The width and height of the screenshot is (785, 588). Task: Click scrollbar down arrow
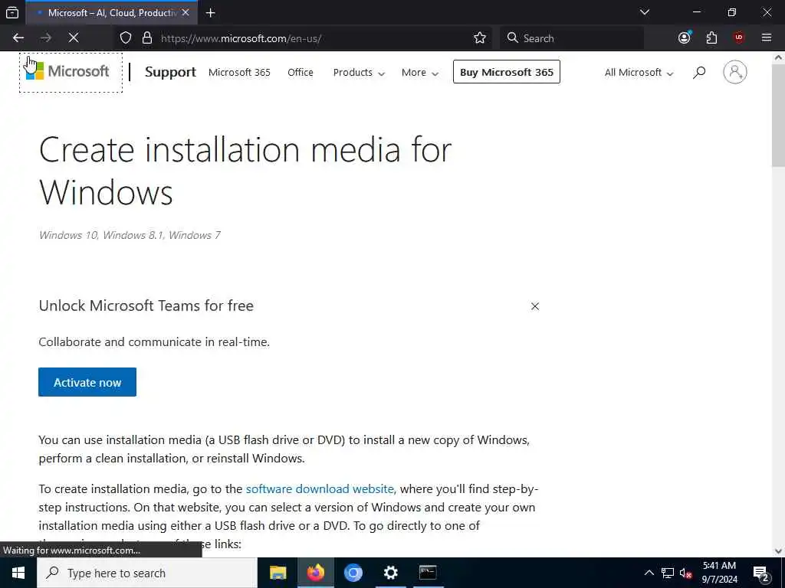point(778,551)
